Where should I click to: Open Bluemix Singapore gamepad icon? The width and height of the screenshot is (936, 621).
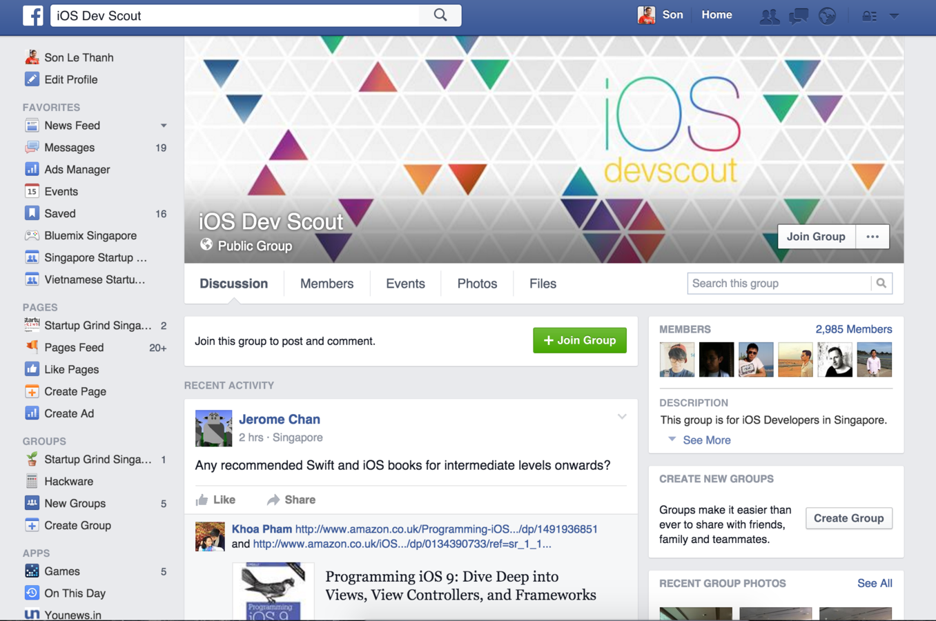tap(32, 236)
